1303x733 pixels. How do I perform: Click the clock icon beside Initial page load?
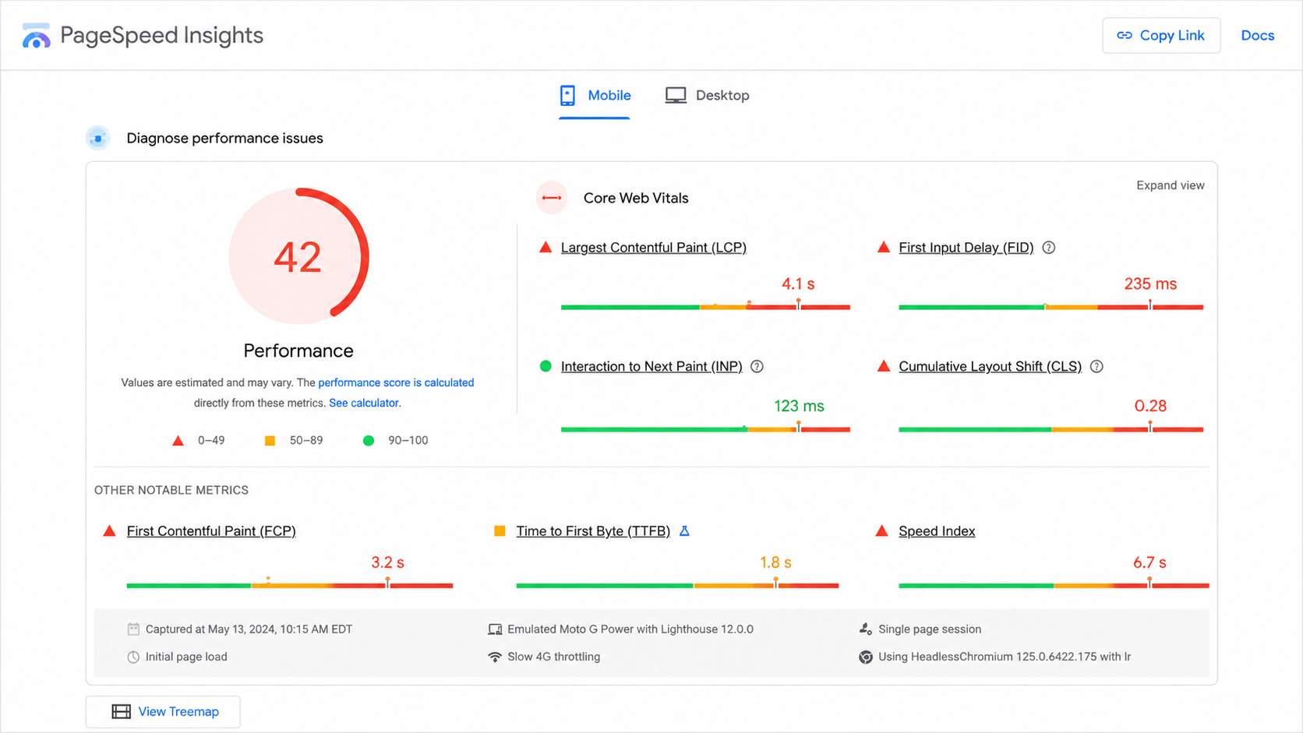coord(133,657)
